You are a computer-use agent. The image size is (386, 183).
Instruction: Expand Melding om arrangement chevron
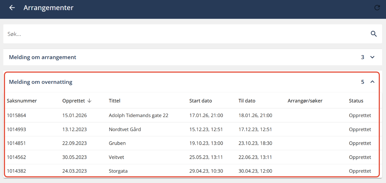click(x=372, y=57)
